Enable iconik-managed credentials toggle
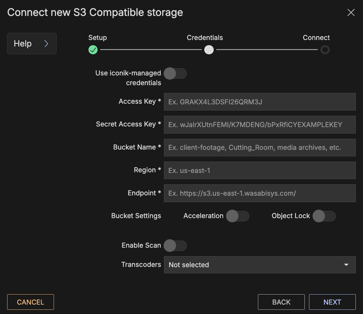 tap(175, 74)
